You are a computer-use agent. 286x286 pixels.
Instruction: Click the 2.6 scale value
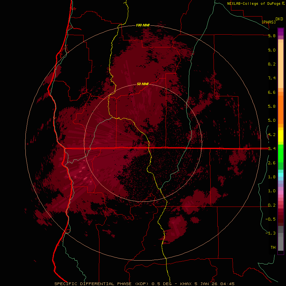272,163
